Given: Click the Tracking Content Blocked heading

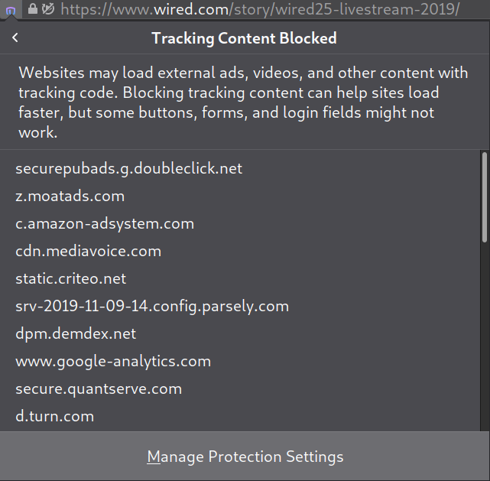Looking at the screenshot, I should [244, 38].
